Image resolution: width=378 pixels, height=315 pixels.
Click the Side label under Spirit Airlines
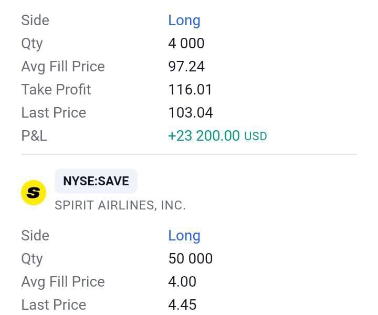(x=35, y=236)
